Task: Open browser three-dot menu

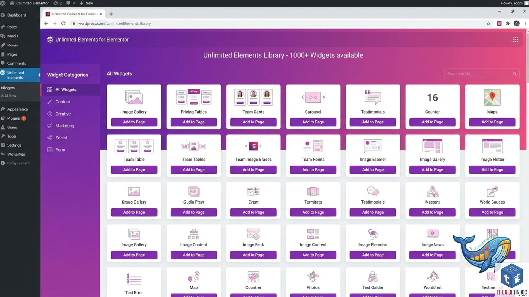Action: (x=525, y=23)
